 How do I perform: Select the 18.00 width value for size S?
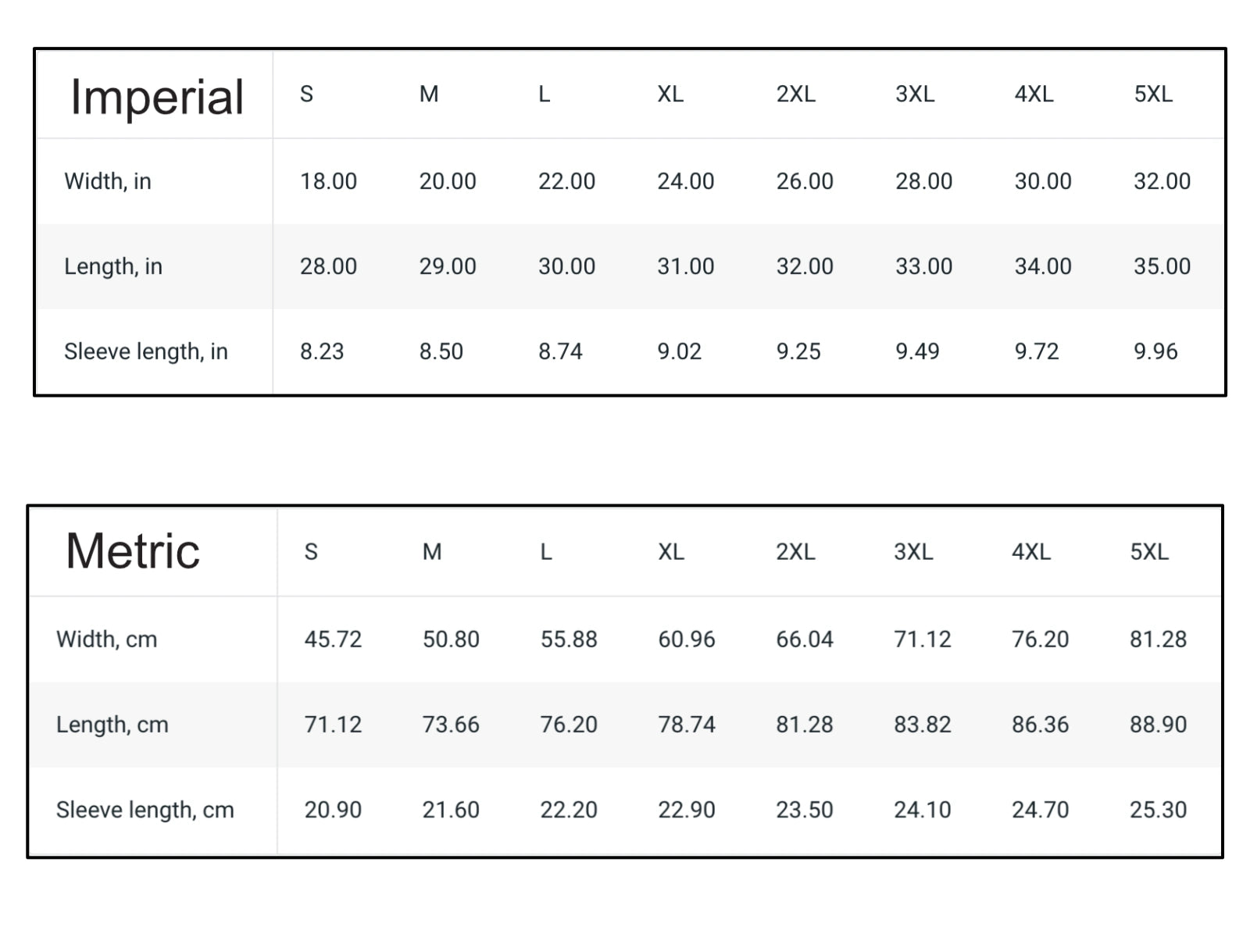click(328, 181)
